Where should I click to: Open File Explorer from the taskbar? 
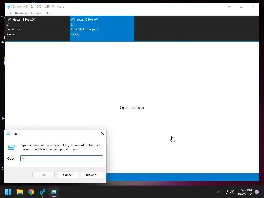coord(20,192)
